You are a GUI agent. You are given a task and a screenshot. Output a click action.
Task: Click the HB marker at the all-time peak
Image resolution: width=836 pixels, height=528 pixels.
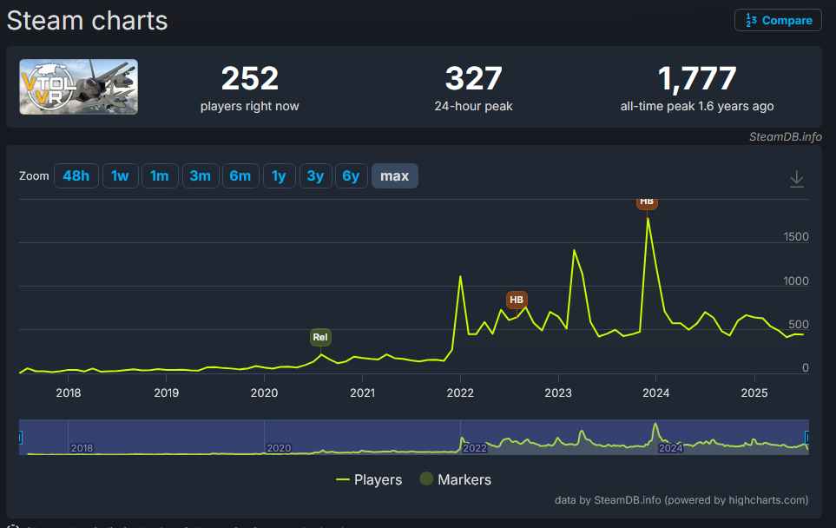point(647,202)
